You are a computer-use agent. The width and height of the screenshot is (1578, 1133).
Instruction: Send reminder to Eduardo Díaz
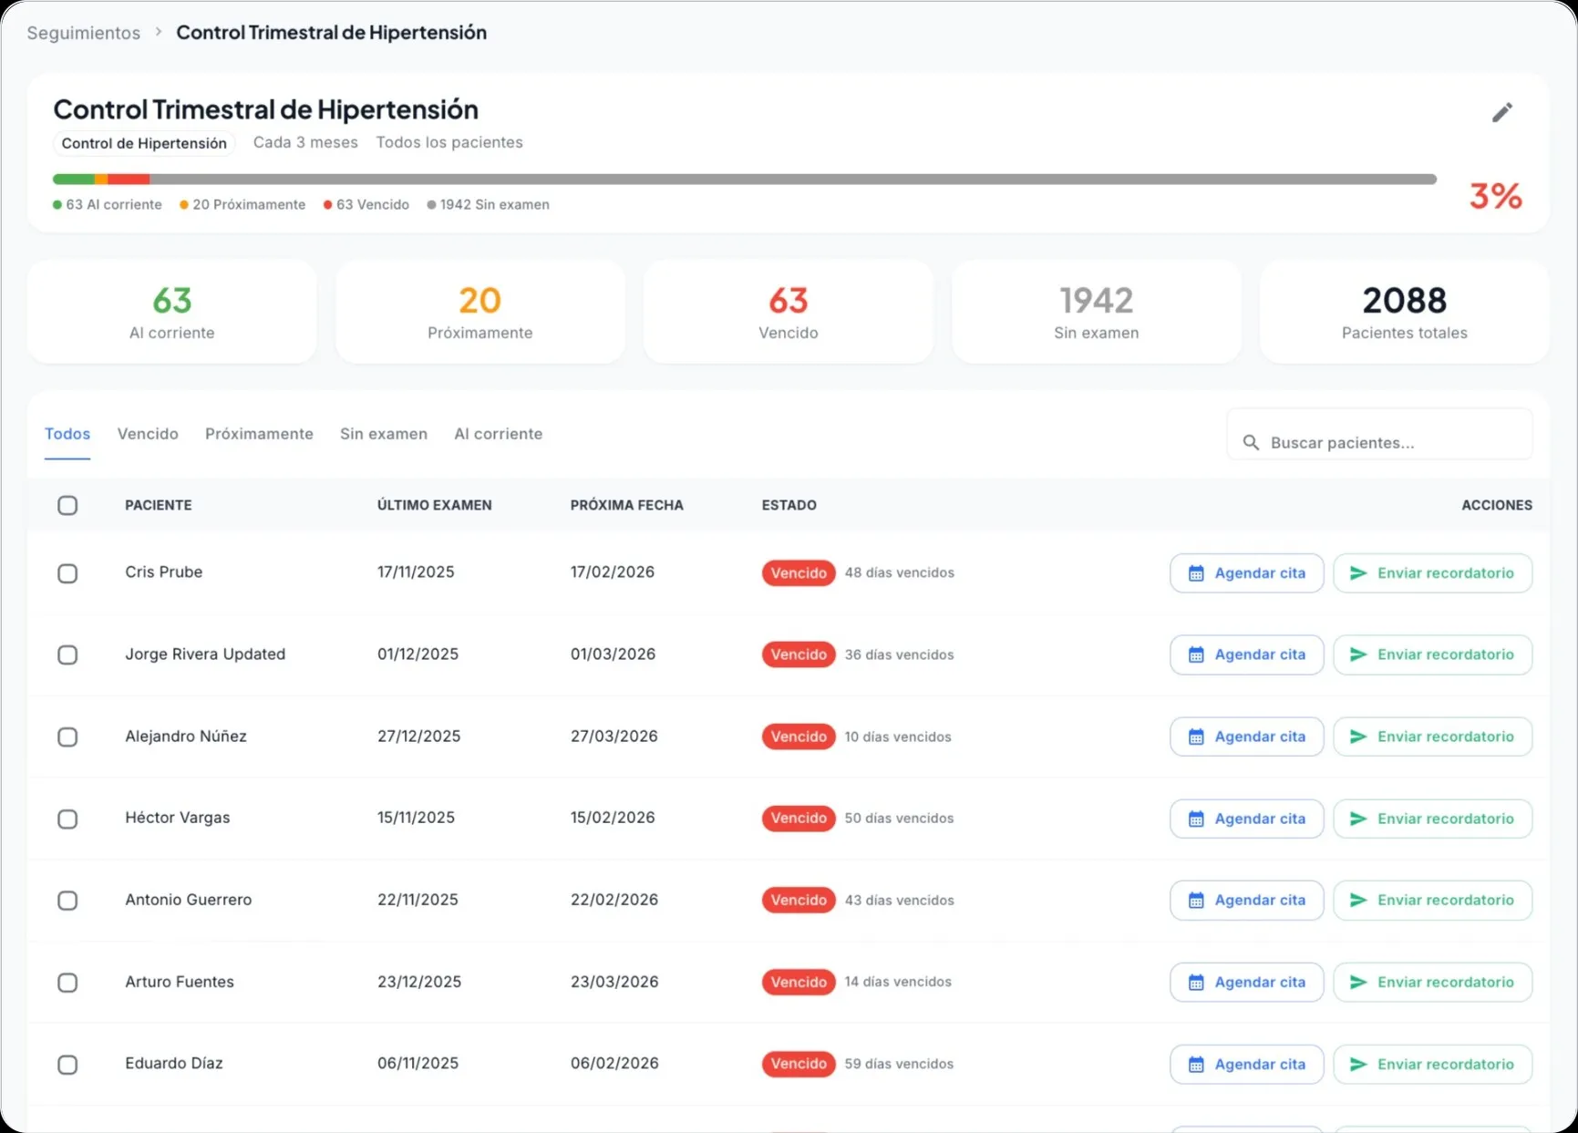click(1432, 1065)
